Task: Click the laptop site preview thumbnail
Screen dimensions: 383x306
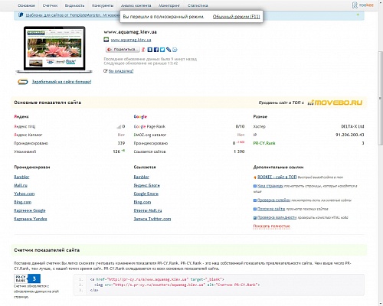Action: point(54,49)
